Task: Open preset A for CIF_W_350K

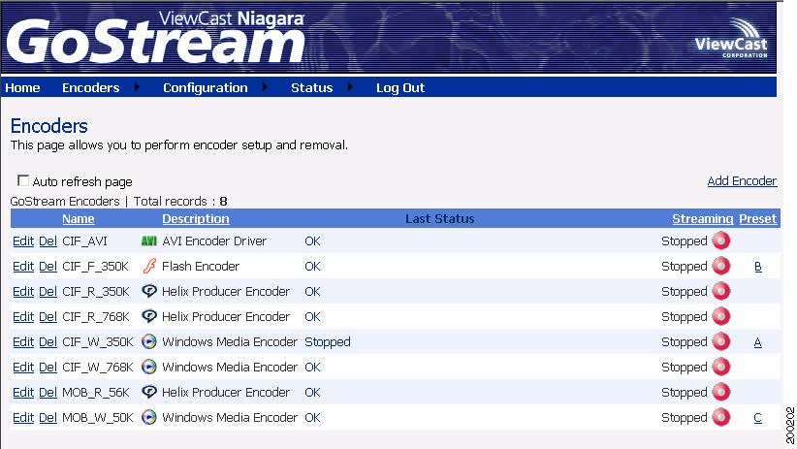Action: pos(758,342)
